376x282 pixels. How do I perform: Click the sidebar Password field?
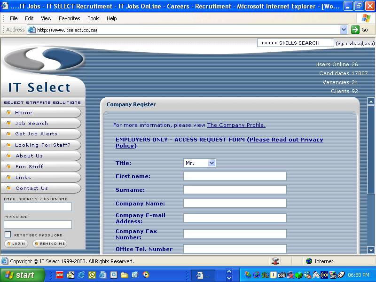tap(38, 225)
